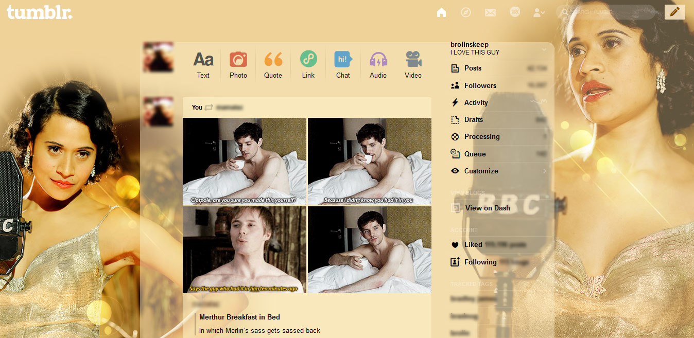Open Queue in the sidebar

[x=499, y=154]
